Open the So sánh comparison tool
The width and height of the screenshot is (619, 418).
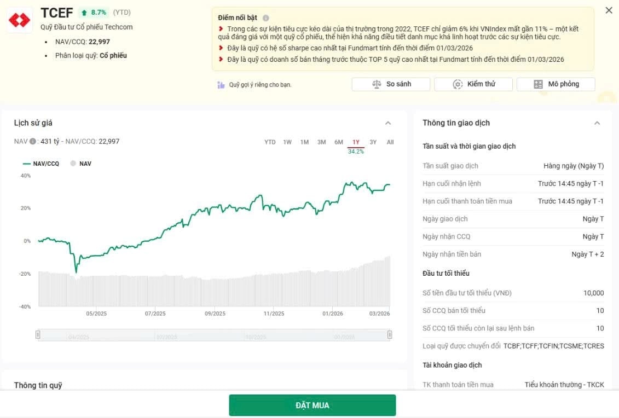391,84
